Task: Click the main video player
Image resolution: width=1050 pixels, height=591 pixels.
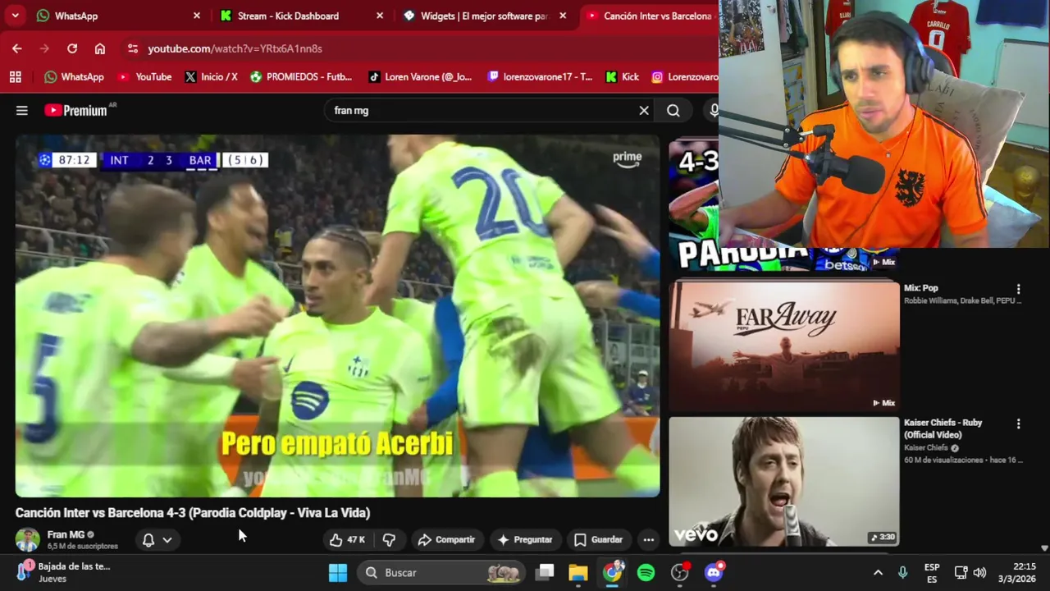Action: pyautogui.click(x=337, y=316)
